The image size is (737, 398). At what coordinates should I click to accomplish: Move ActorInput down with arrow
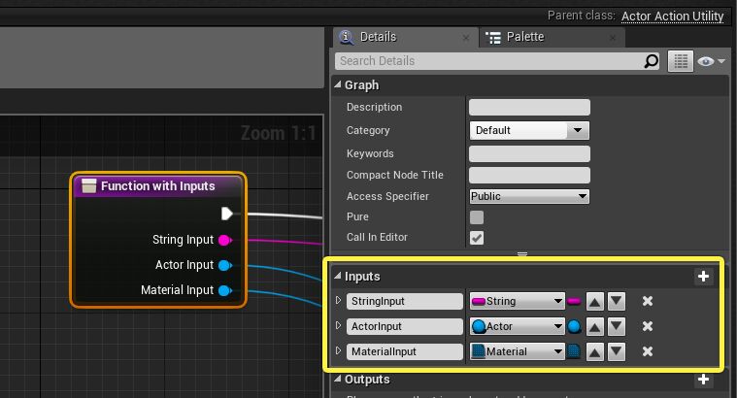coord(617,326)
